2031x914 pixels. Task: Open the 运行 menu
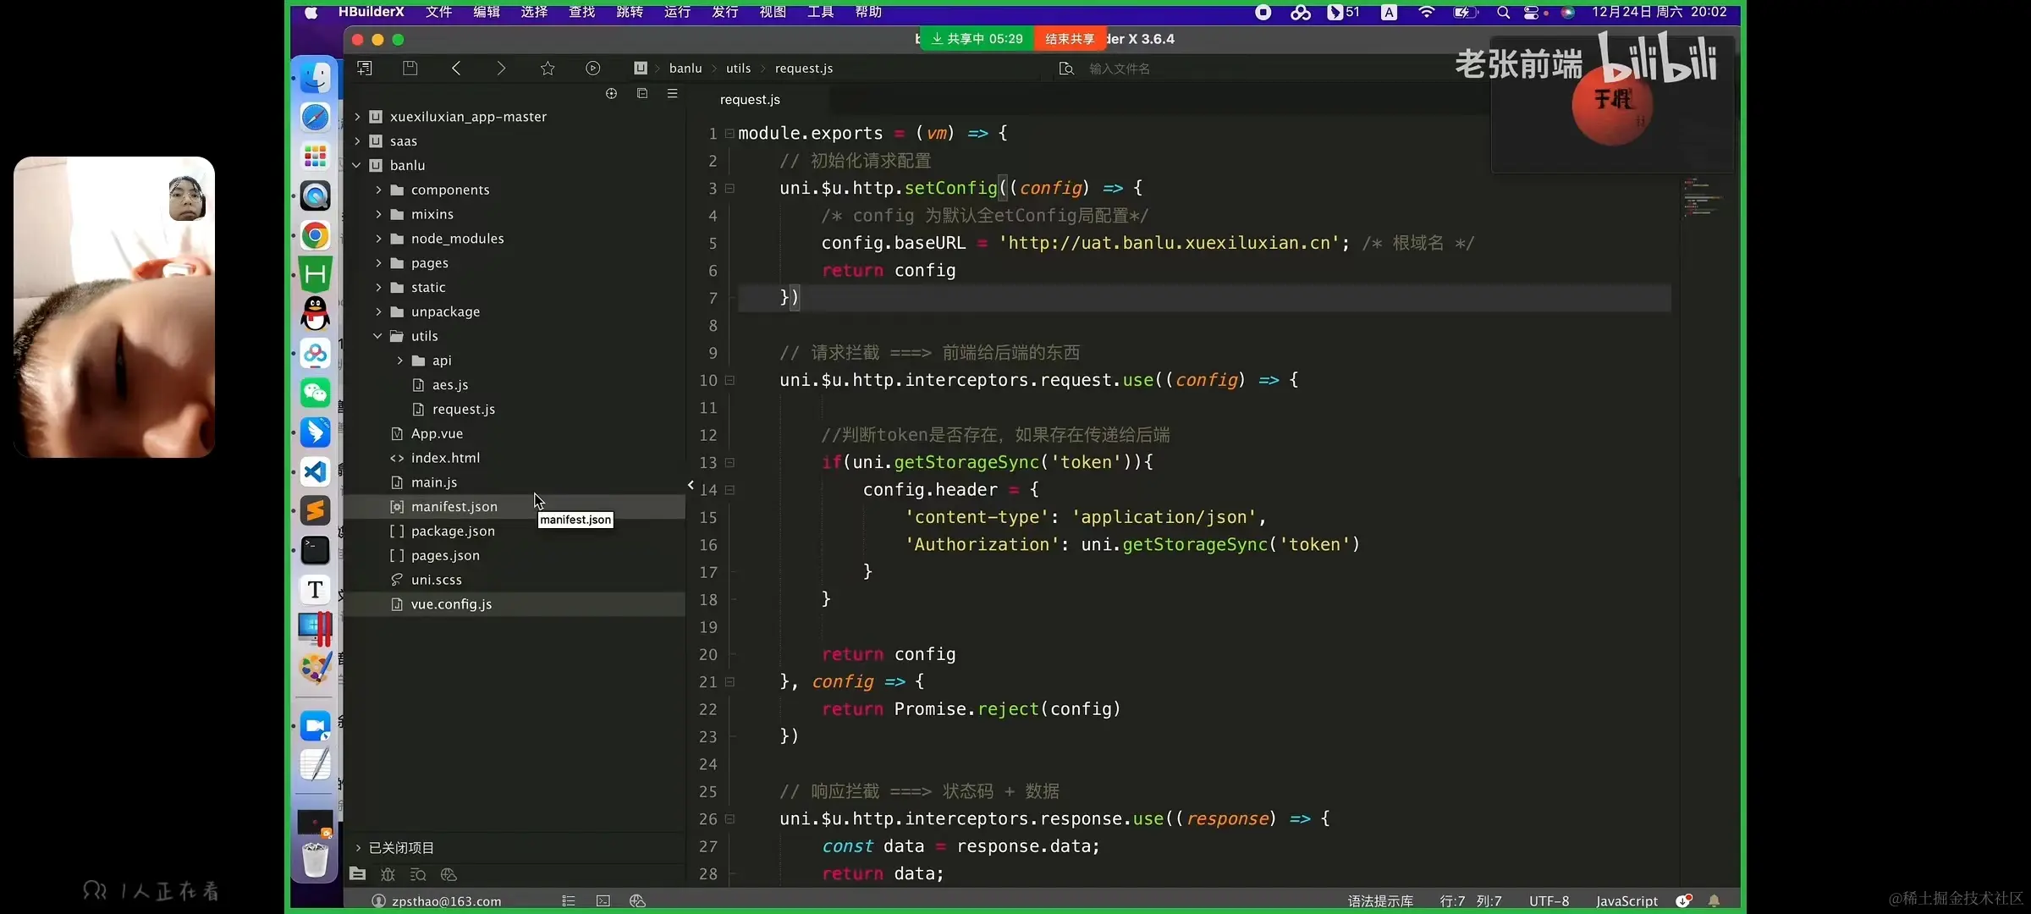coord(677,12)
